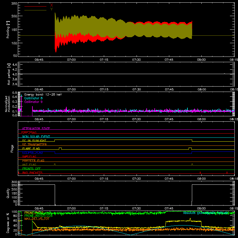Click the FLARE_FLAG pulse just before 08:00
Image resolution: width=238 pixels, height=238 pixels.
tap(190, 148)
